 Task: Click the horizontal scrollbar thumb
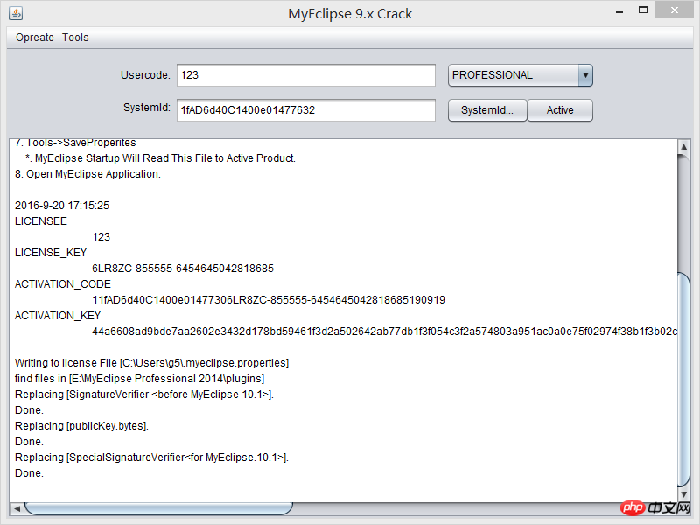pos(158,508)
